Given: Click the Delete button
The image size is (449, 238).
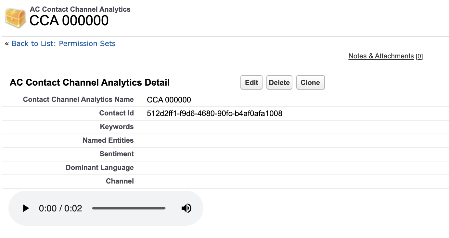Looking at the screenshot, I should tap(279, 82).
